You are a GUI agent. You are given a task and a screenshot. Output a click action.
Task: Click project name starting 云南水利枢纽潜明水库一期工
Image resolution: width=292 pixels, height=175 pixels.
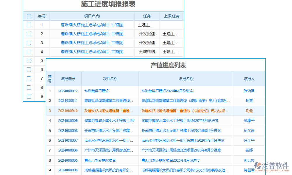109,141
